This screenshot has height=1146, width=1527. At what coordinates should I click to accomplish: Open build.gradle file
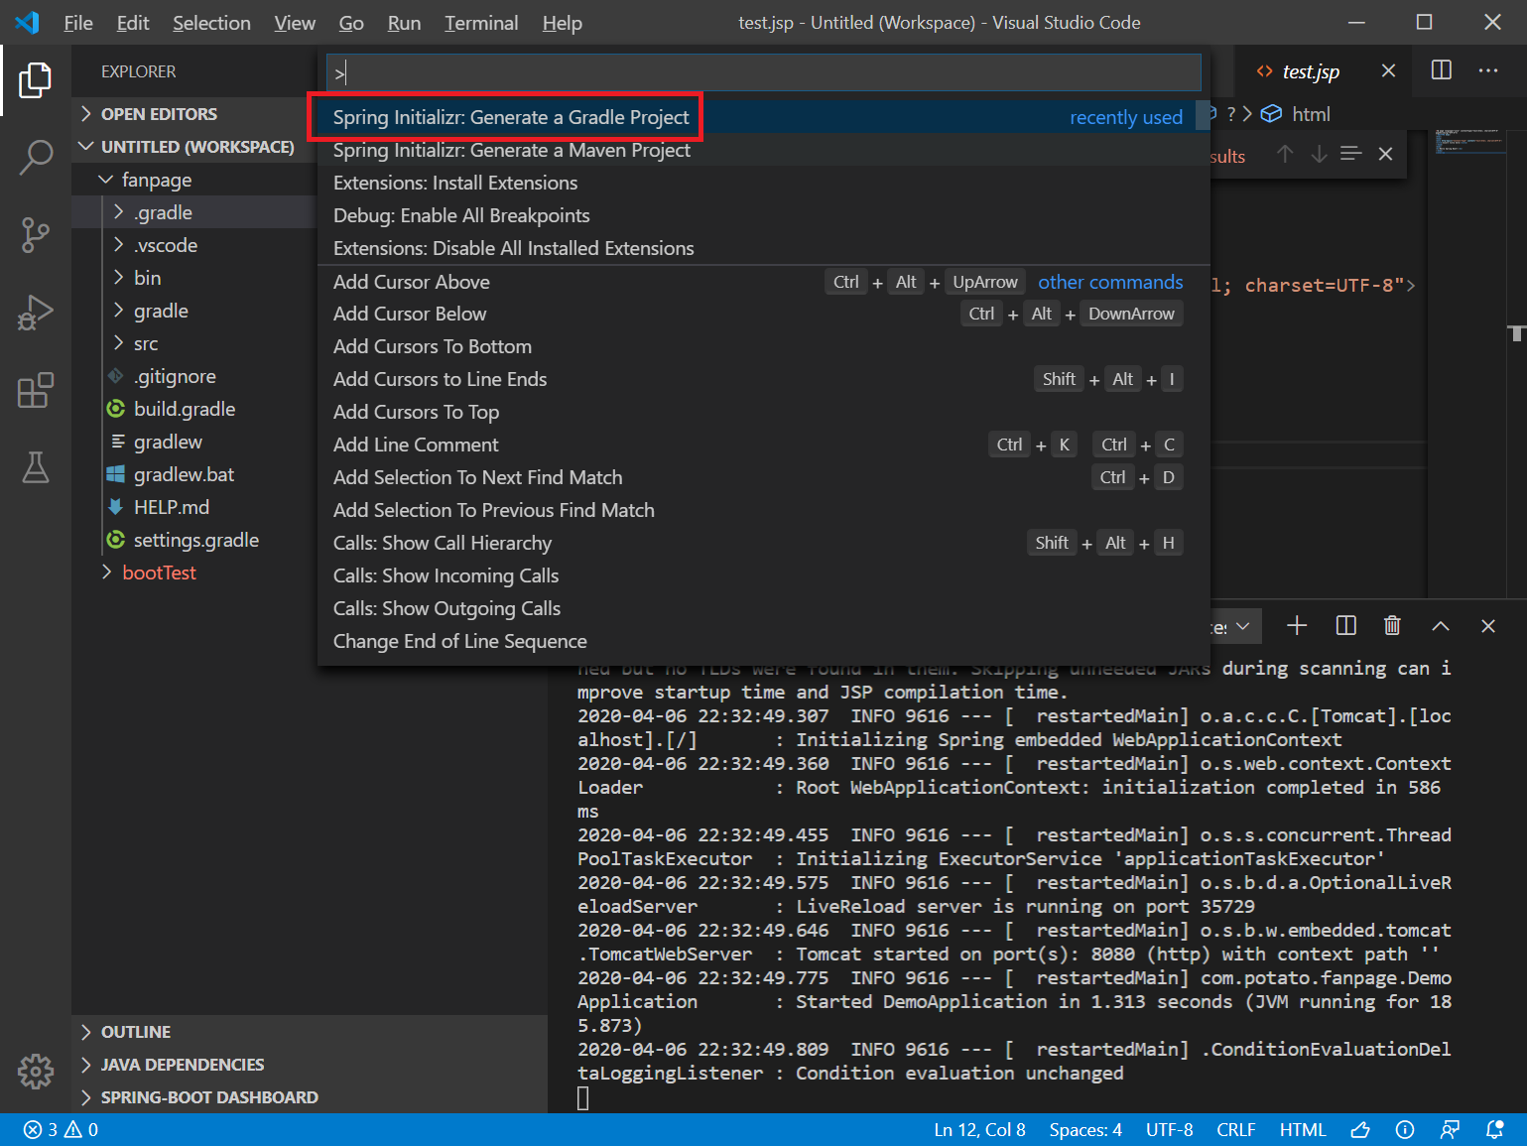(194, 409)
